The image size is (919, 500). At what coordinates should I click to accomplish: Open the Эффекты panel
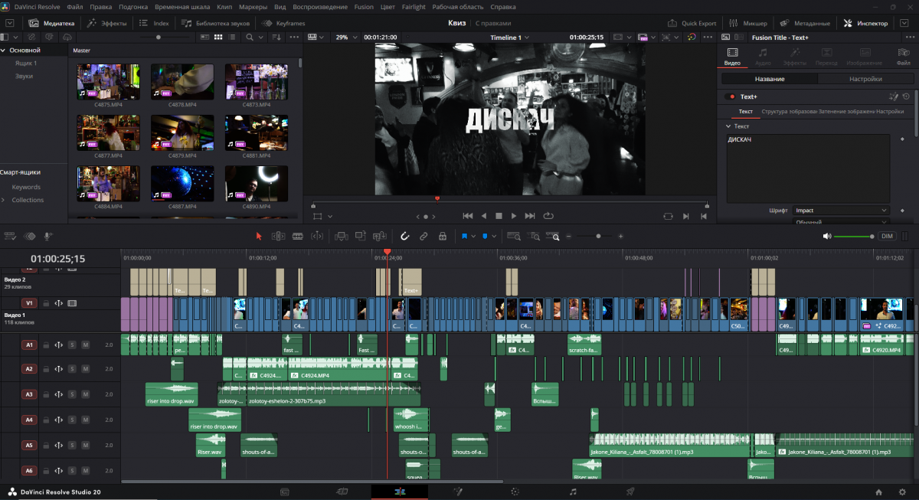pyautogui.click(x=106, y=23)
